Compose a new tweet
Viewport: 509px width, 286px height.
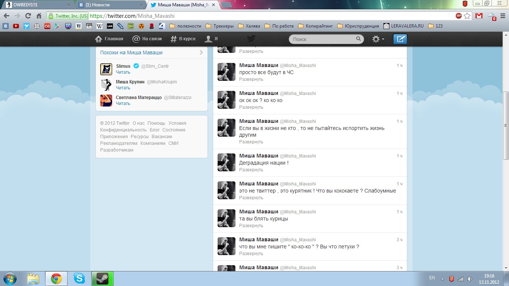tap(400, 39)
